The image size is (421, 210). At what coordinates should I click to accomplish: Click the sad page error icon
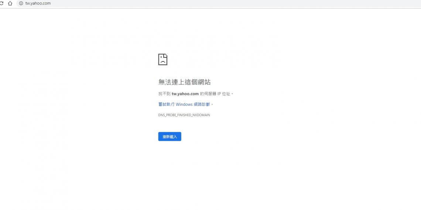(163, 59)
